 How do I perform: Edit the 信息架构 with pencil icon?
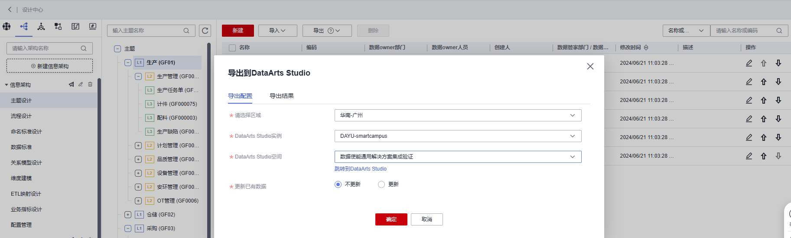point(81,84)
